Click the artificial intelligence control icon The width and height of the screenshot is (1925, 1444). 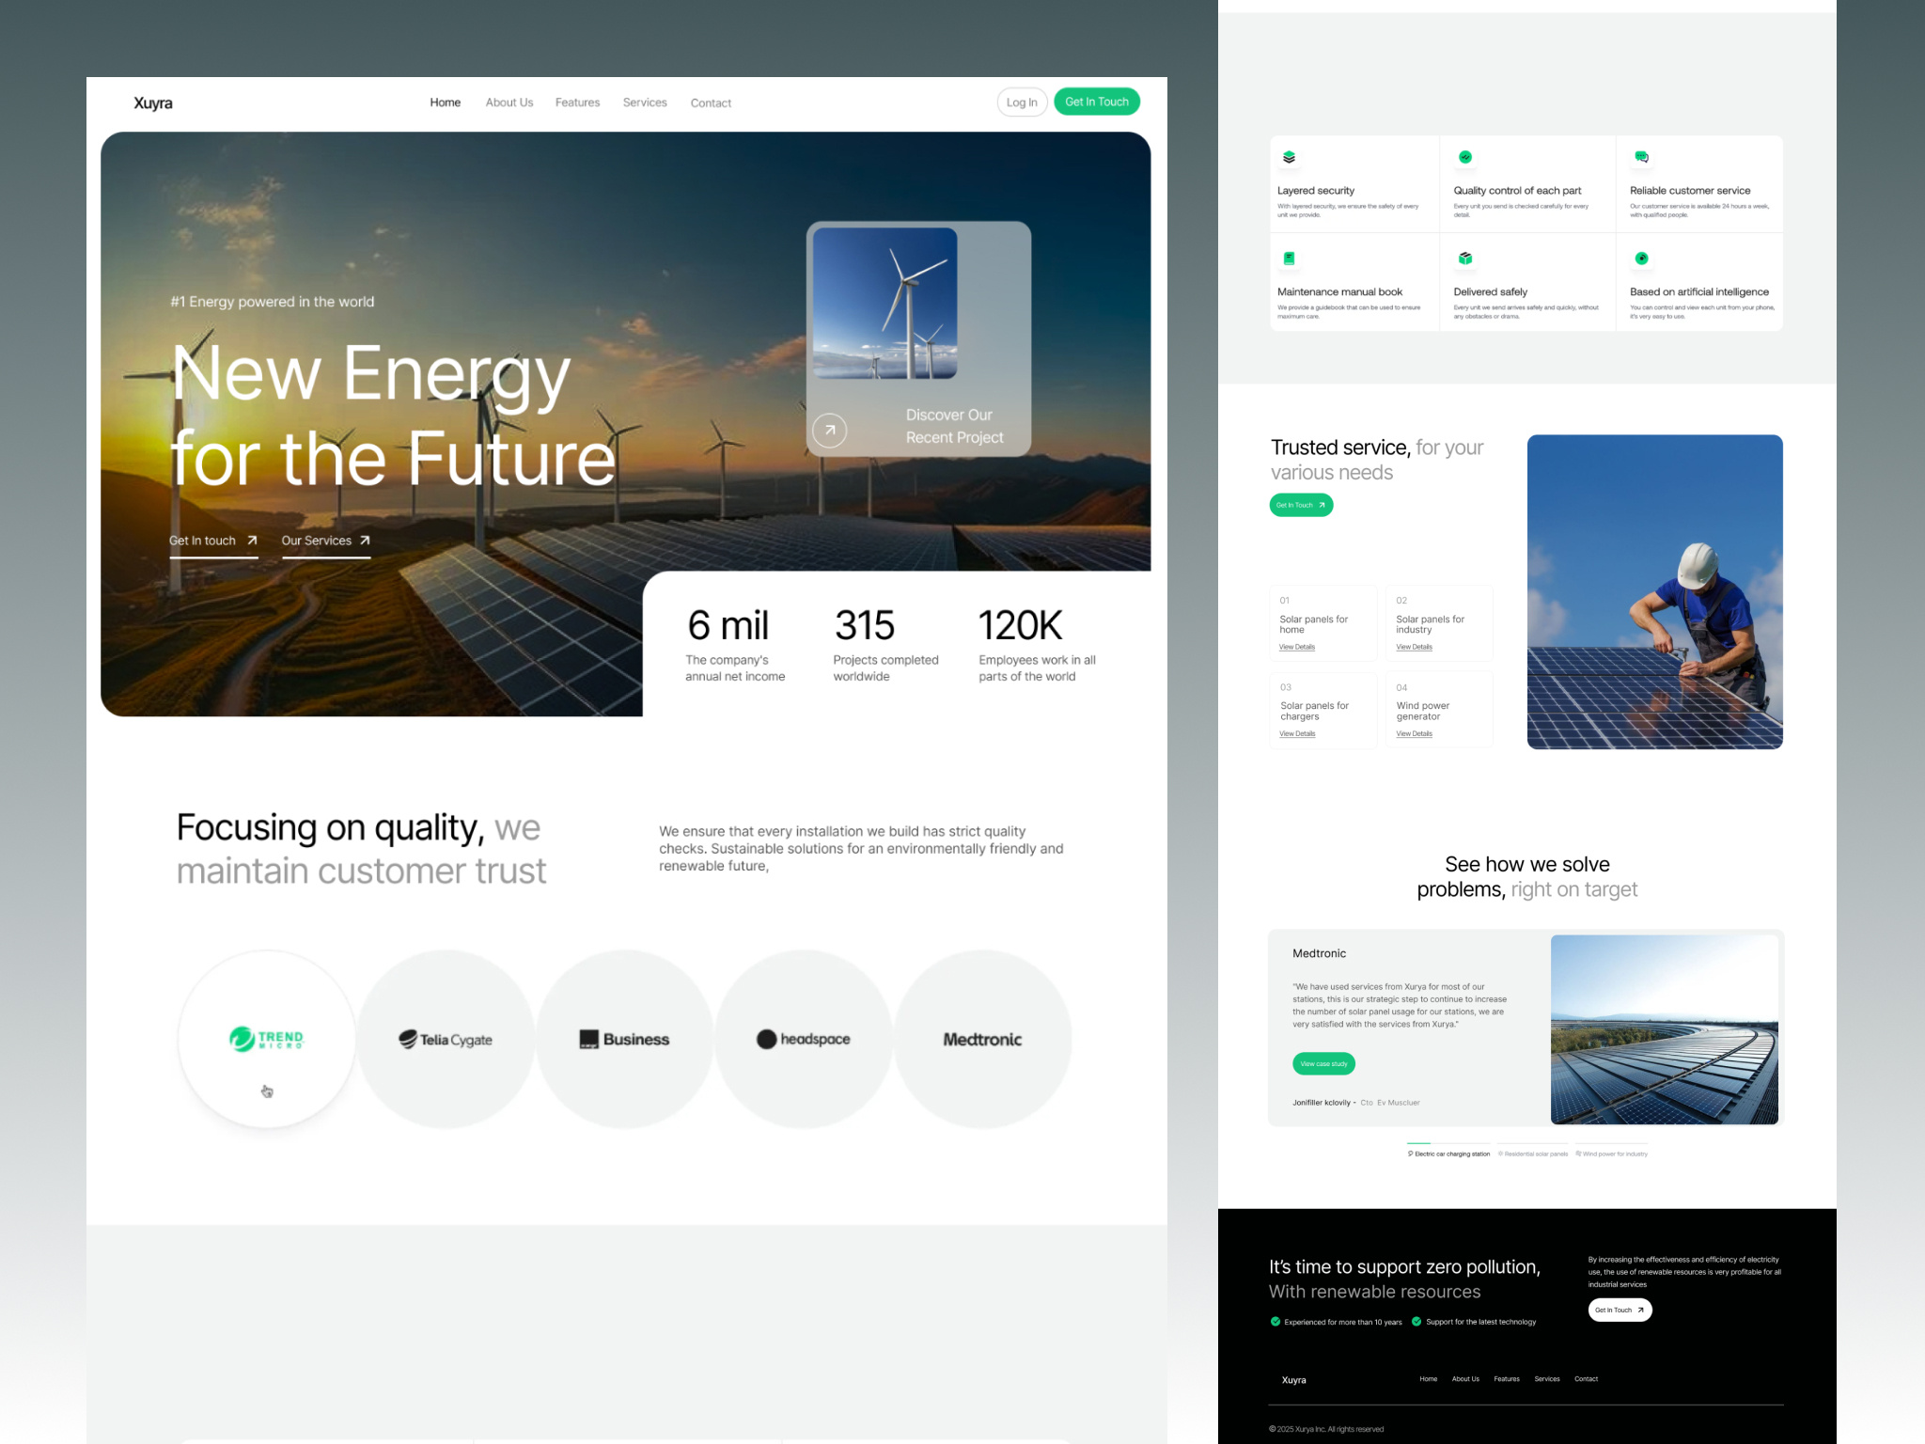[x=1639, y=259]
